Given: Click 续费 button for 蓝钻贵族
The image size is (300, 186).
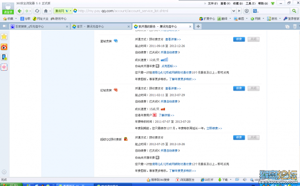Looking at the screenshot, I should click(239, 40).
